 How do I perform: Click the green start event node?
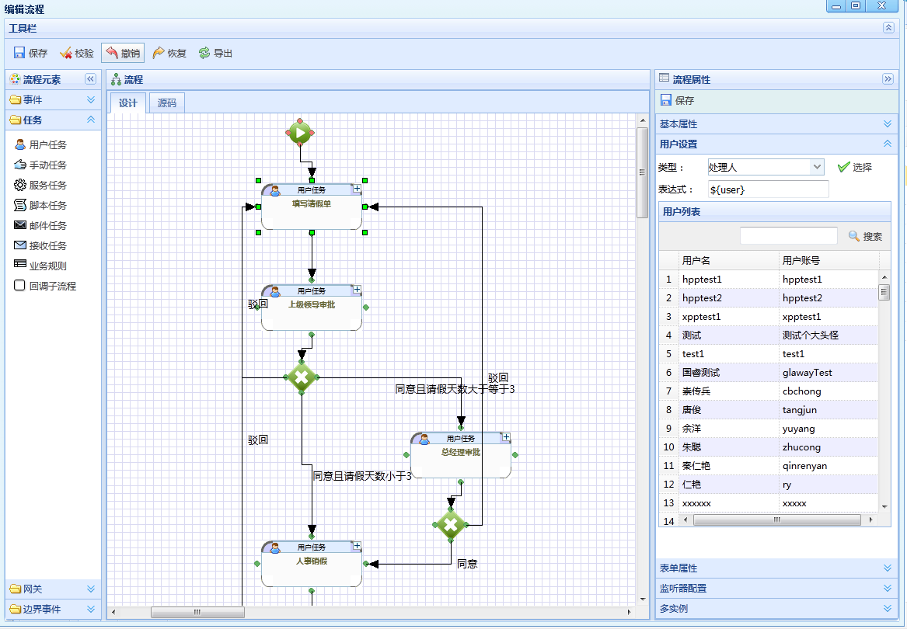(x=300, y=133)
